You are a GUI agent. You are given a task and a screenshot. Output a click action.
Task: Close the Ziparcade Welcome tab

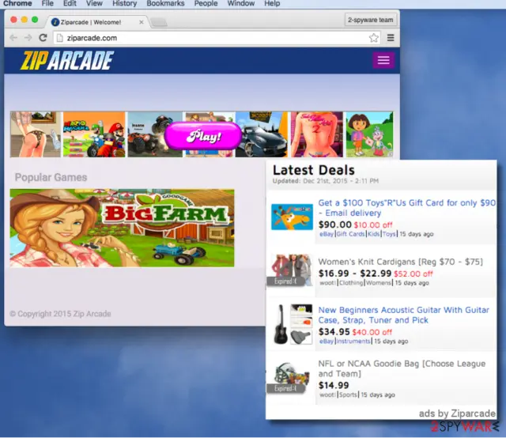pyautogui.click(x=141, y=22)
